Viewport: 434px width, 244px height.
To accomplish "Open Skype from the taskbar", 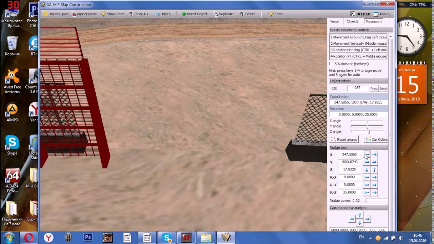I will pos(167,238).
